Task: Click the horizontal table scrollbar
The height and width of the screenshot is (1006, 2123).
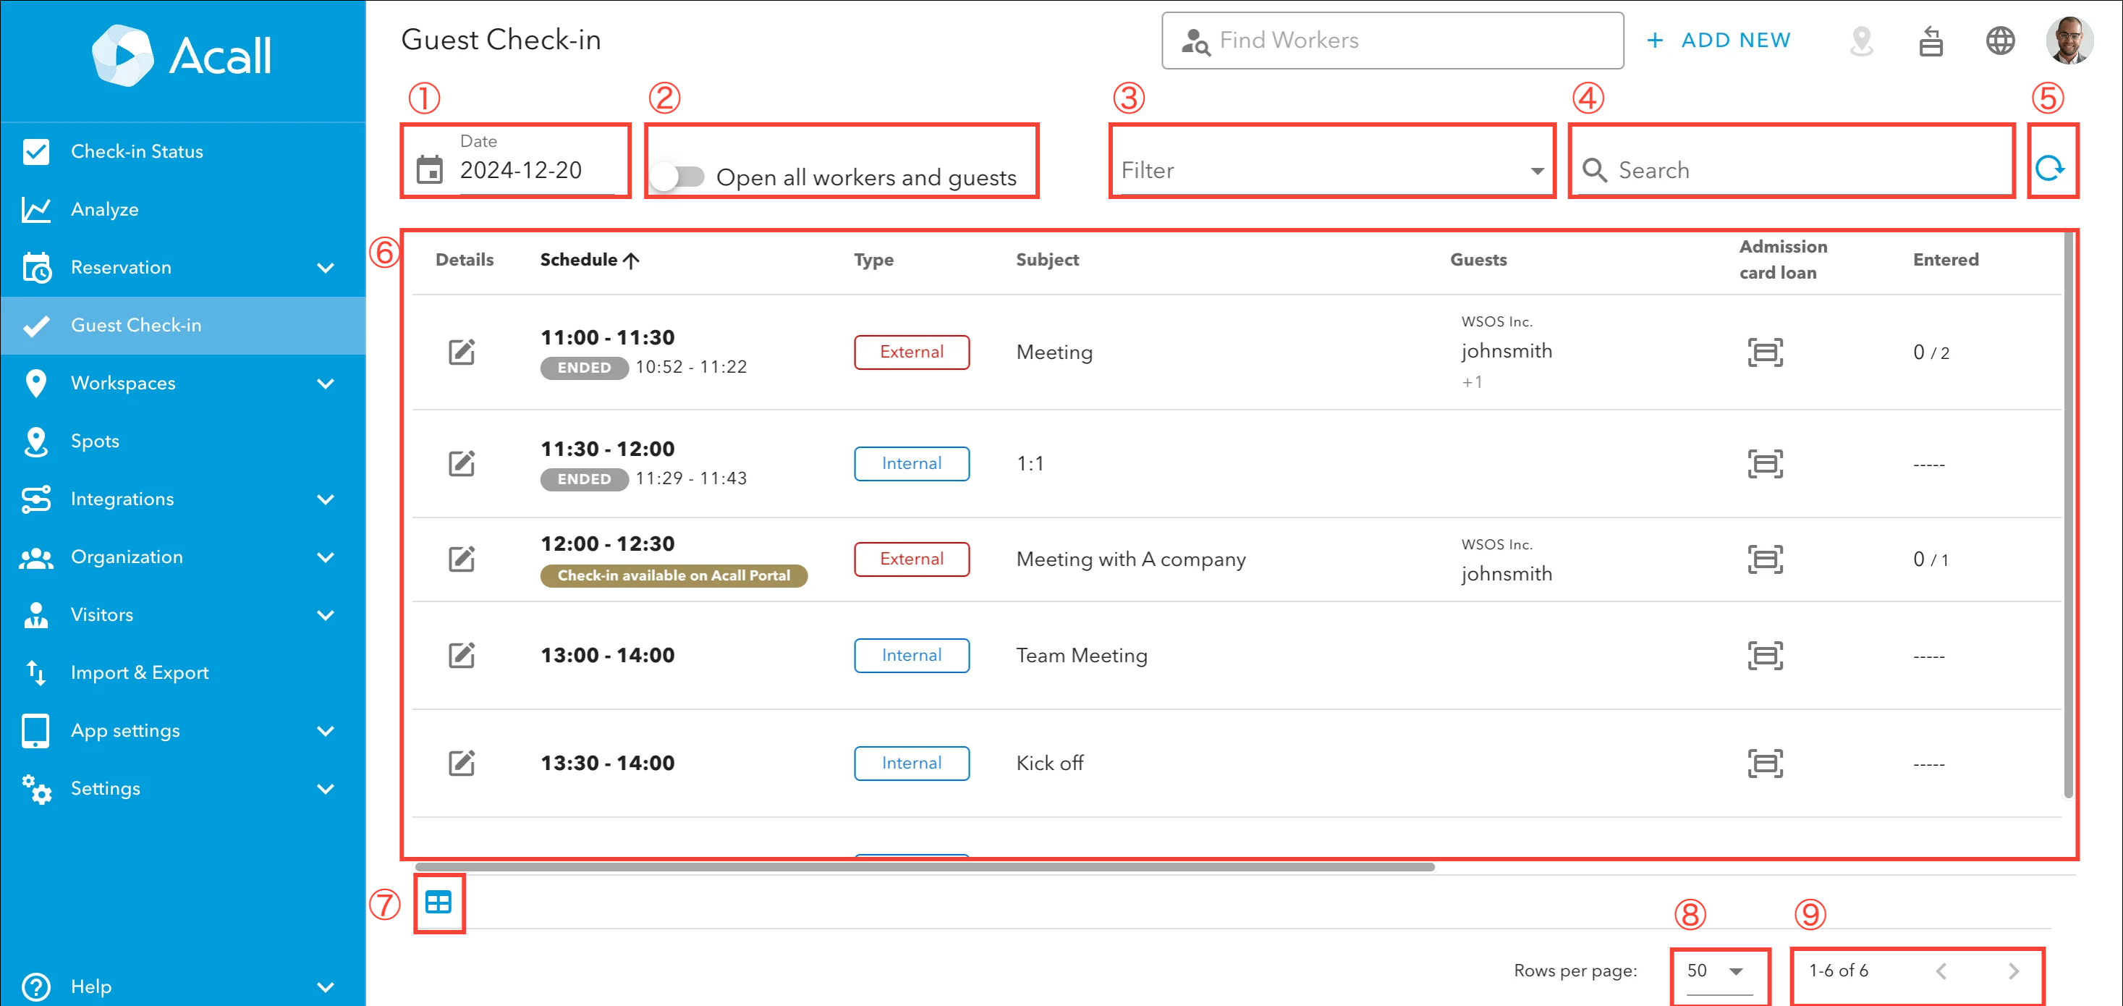Action: coord(925,866)
